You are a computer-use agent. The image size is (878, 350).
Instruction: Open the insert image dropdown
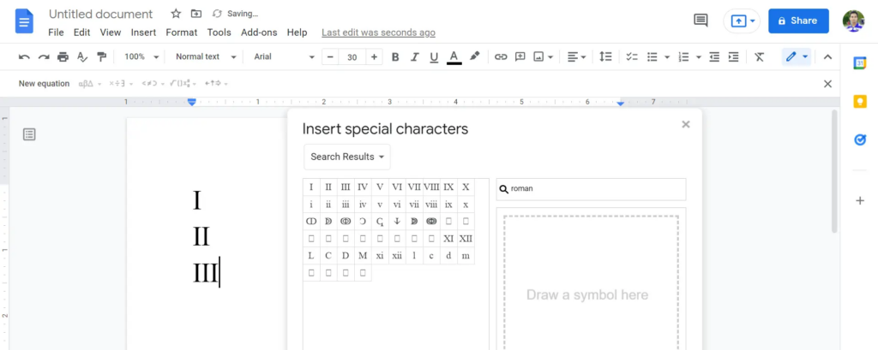(x=544, y=56)
